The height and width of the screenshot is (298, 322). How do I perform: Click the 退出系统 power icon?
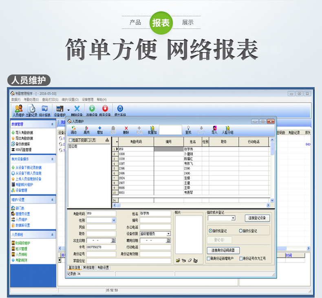pos(120,109)
